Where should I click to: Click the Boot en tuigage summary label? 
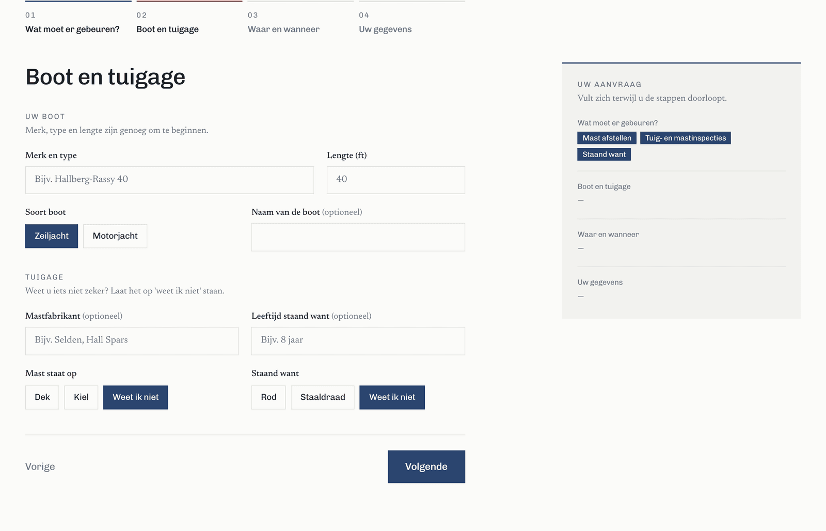604,186
